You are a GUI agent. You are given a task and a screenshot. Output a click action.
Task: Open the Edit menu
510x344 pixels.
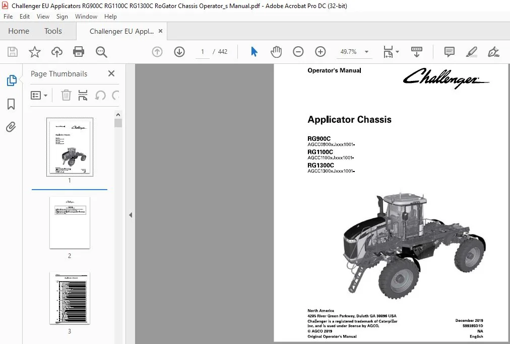pyautogui.click(x=25, y=17)
